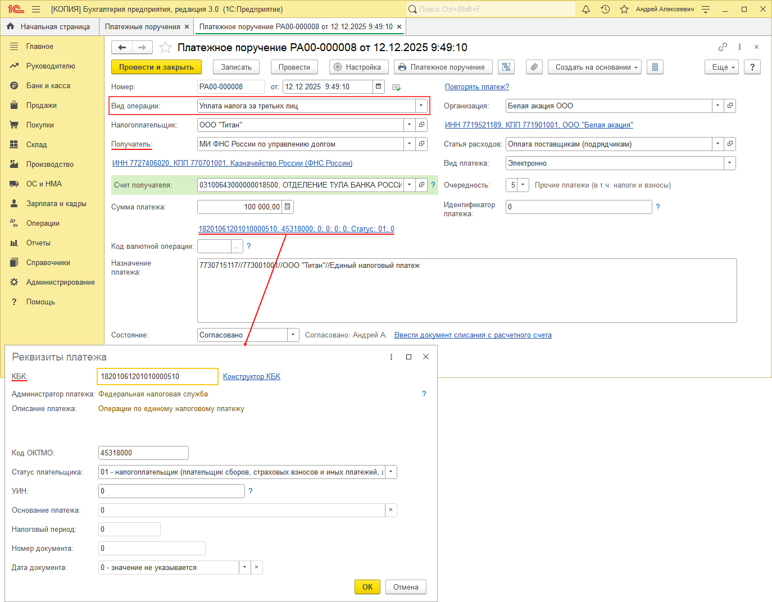Cancel the Реквизиты платежа dialog
Image resolution: width=772 pixels, height=602 pixels.
pos(406,587)
